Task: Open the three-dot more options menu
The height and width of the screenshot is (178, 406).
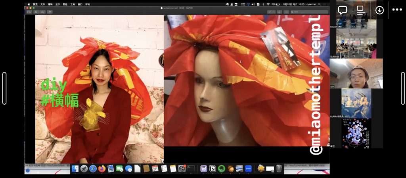Action: (397, 10)
